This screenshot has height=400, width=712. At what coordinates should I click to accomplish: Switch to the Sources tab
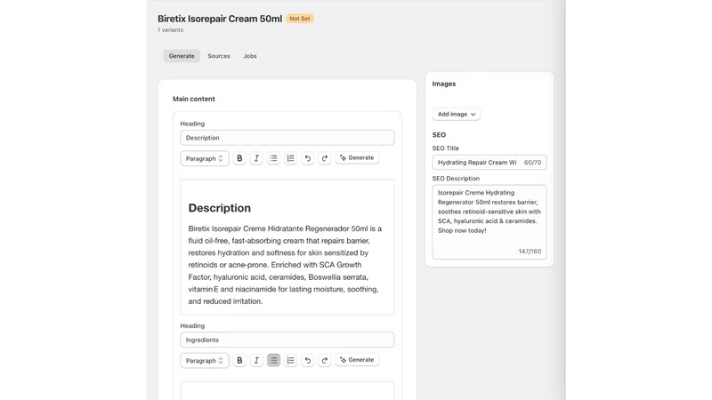(x=219, y=56)
